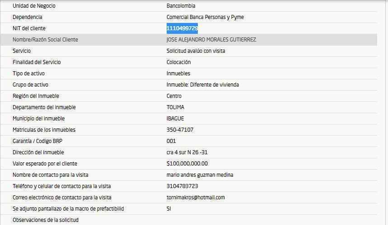Click the Nombre/Razón Social Cliente row label
Screen dimensions: 388x225
(45, 40)
